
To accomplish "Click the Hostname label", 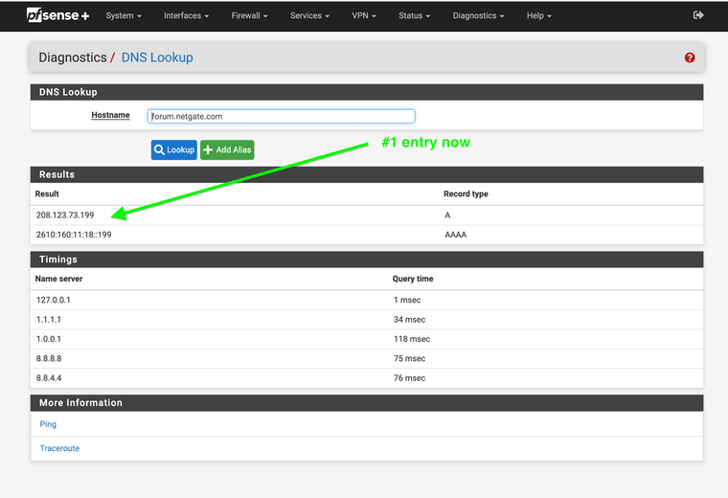I will (x=110, y=115).
